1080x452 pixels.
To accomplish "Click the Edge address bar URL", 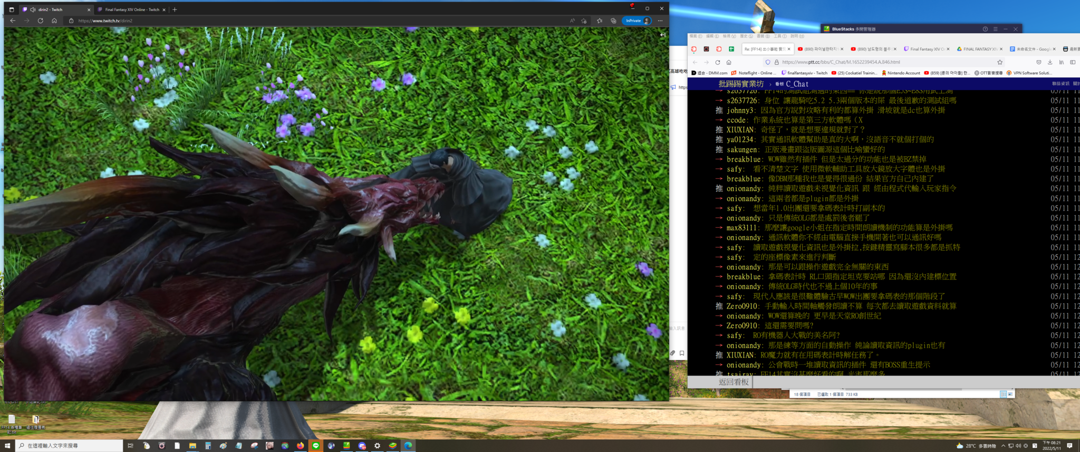I will pyautogui.click(x=105, y=21).
